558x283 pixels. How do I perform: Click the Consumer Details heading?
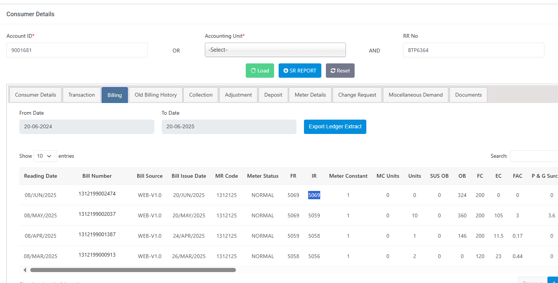[x=30, y=14]
